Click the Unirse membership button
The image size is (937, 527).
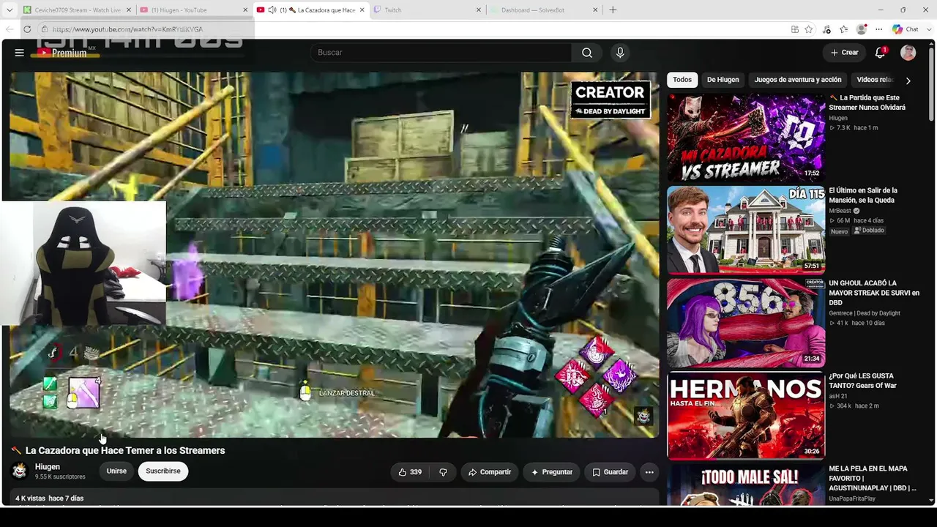pyautogui.click(x=116, y=471)
